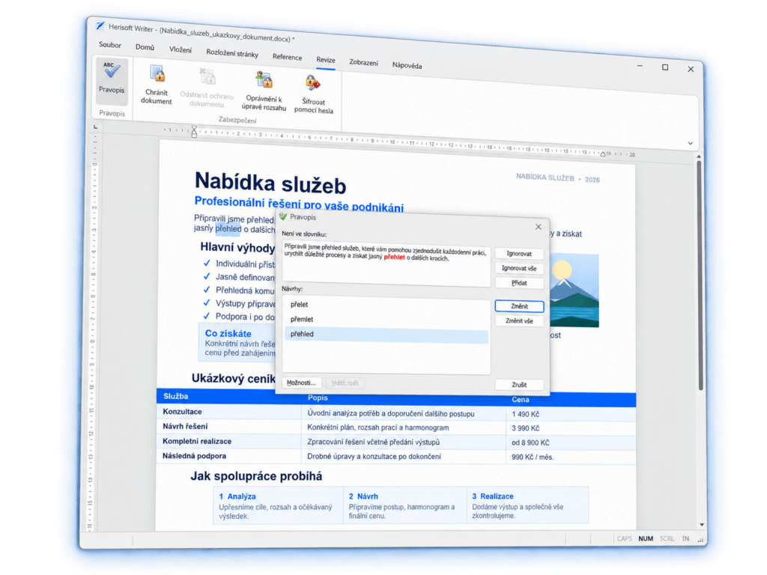Open the Reference tab
This screenshot has height=575, width=767.
(287, 57)
